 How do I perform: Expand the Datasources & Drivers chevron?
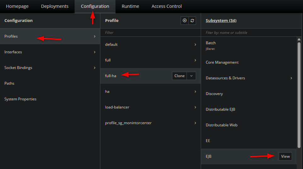pos(291,78)
